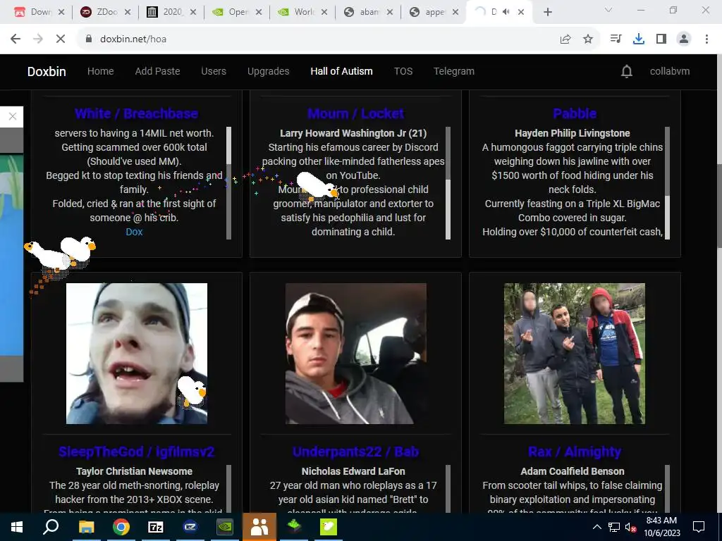The height and width of the screenshot is (541, 722).
Task: Open Windows taskbar search
Action: [x=51, y=527]
